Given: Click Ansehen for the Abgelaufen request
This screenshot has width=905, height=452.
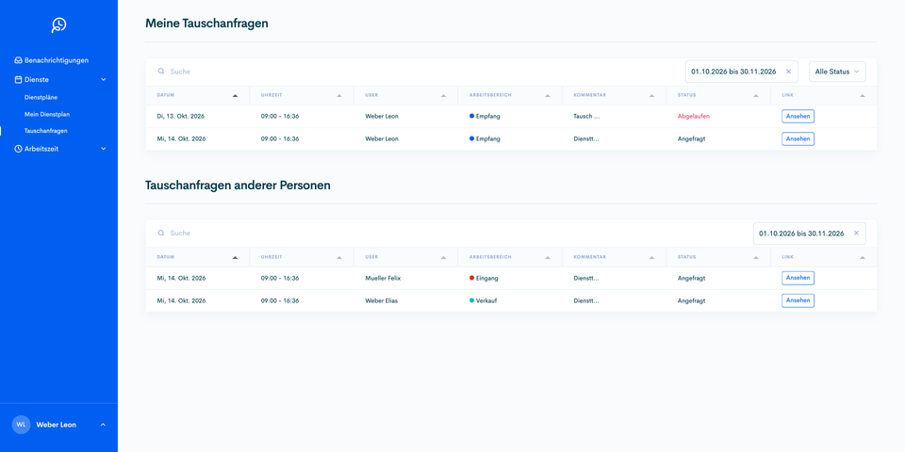Looking at the screenshot, I should tap(798, 116).
